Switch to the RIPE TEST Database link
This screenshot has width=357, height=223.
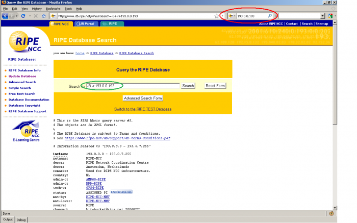coord(143,109)
